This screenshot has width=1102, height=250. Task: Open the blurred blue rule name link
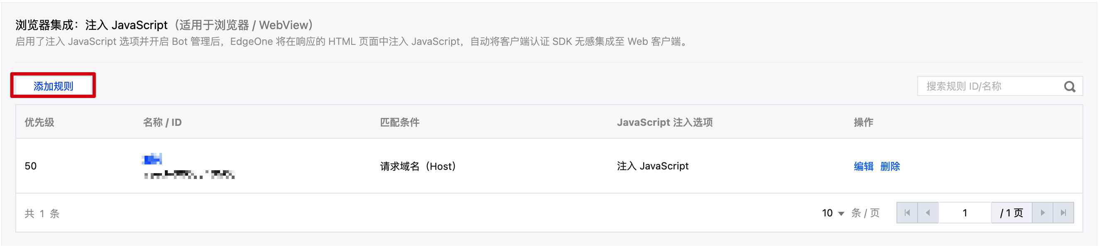152,159
